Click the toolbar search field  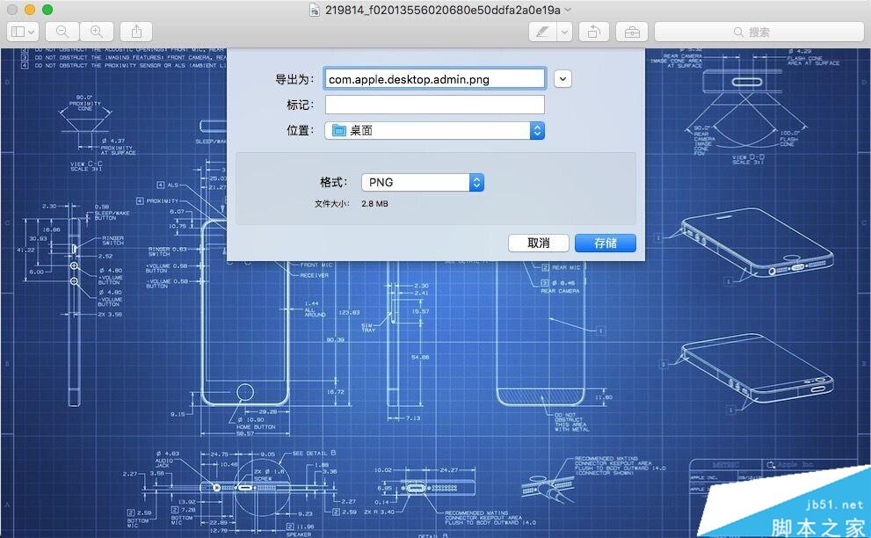pos(758,32)
